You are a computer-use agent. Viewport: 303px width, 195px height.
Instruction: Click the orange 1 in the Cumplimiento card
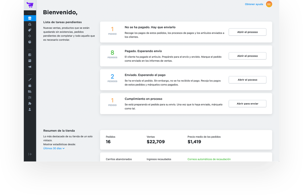(x=112, y=100)
